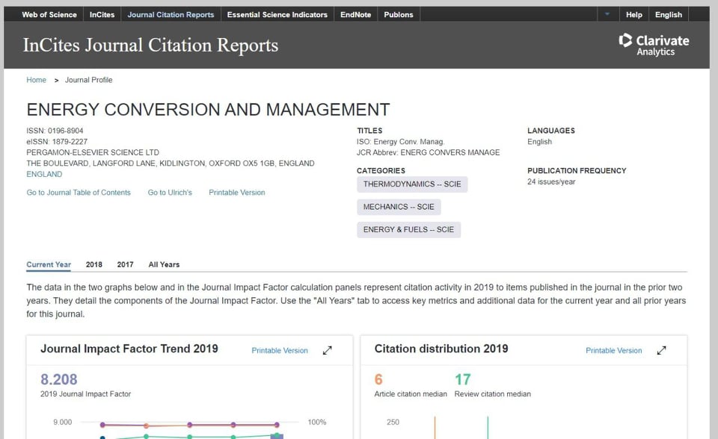Open Essential Science Indicators menu item

pyautogui.click(x=277, y=14)
